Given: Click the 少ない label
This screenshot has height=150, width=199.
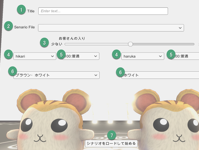Looking at the screenshot, I should coord(57,44).
